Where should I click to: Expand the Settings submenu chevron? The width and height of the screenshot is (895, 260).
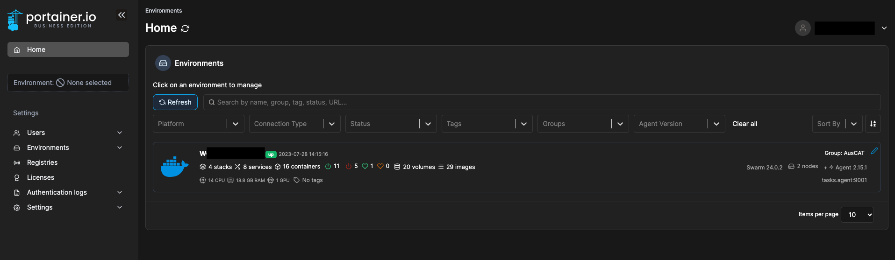120,207
